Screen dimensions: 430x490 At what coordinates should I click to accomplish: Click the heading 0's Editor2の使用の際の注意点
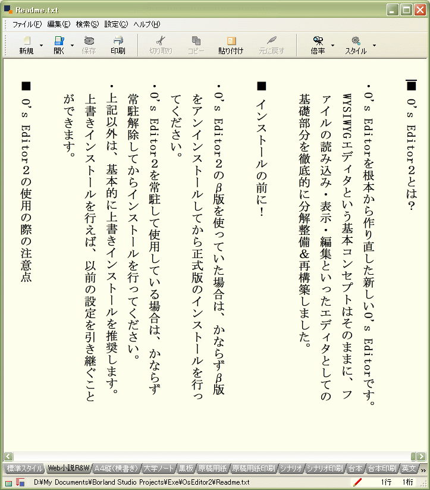(x=26, y=182)
